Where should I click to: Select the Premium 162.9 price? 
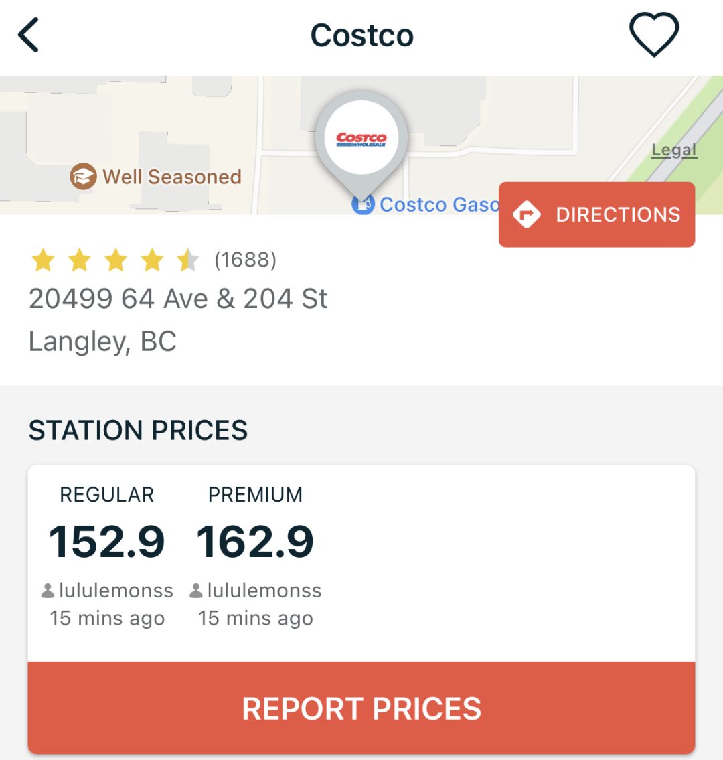coord(255,542)
